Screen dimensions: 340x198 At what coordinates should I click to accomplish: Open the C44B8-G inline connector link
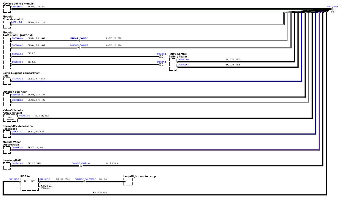pyautogui.click(x=76, y=163)
